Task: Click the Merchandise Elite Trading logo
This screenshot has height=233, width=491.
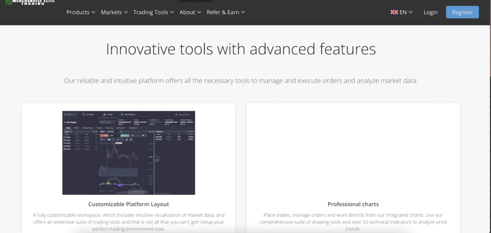Action: [29, 2]
